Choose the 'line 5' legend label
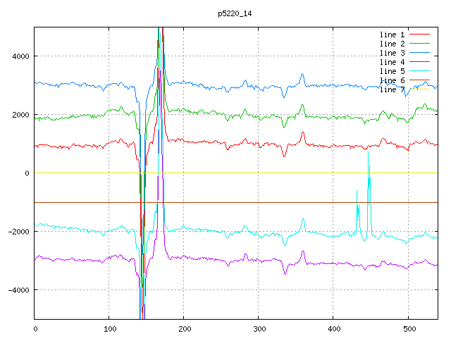Viewport: 451px width, 338px height. click(392, 71)
